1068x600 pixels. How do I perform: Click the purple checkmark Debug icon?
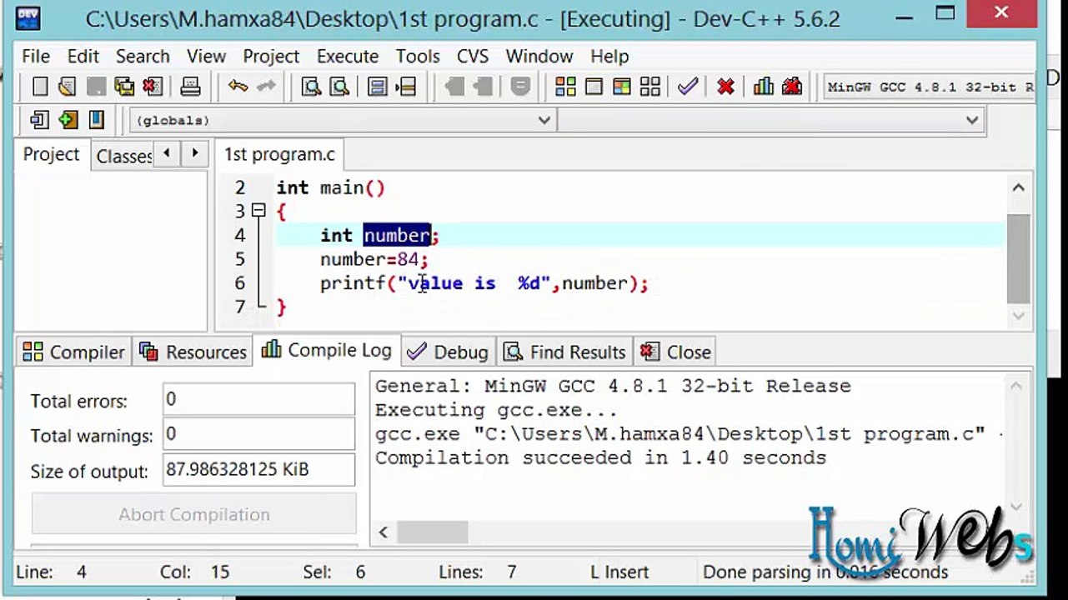[x=688, y=87]
